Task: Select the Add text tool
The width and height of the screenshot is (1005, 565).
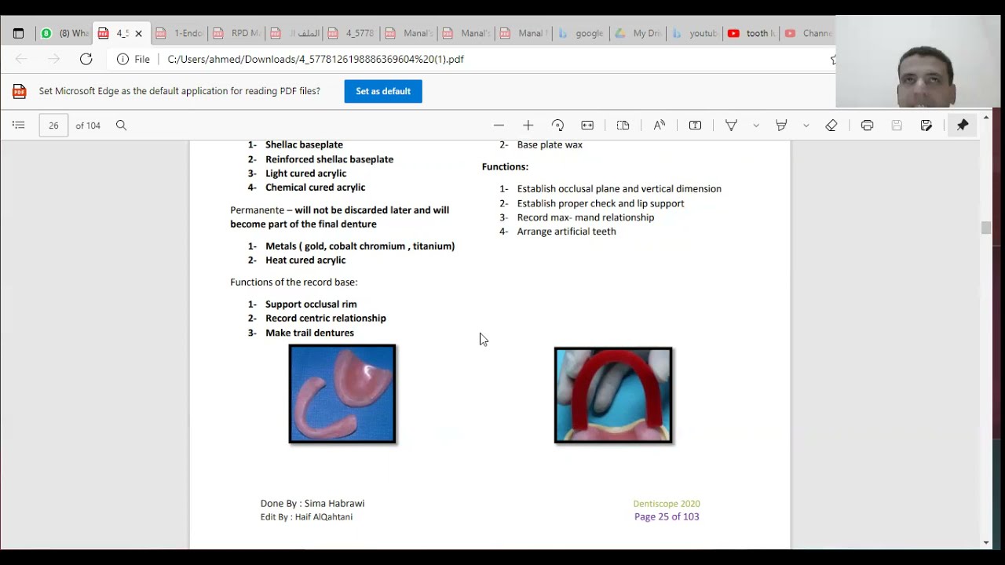Action: (x=695, y=125)
